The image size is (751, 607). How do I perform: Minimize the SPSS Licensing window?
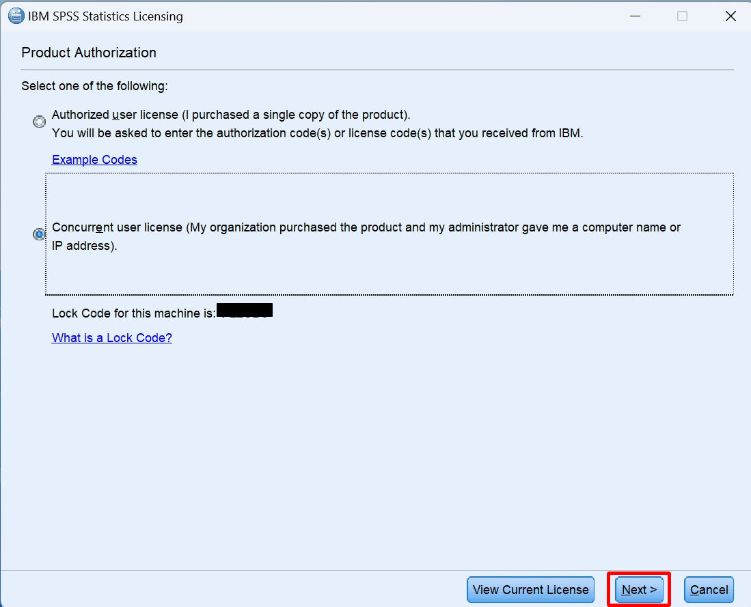(x=635, y=16)
